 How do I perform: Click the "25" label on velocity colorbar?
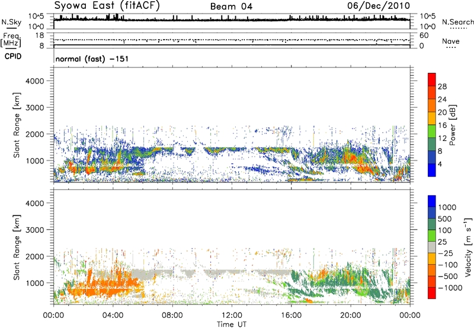442,242
